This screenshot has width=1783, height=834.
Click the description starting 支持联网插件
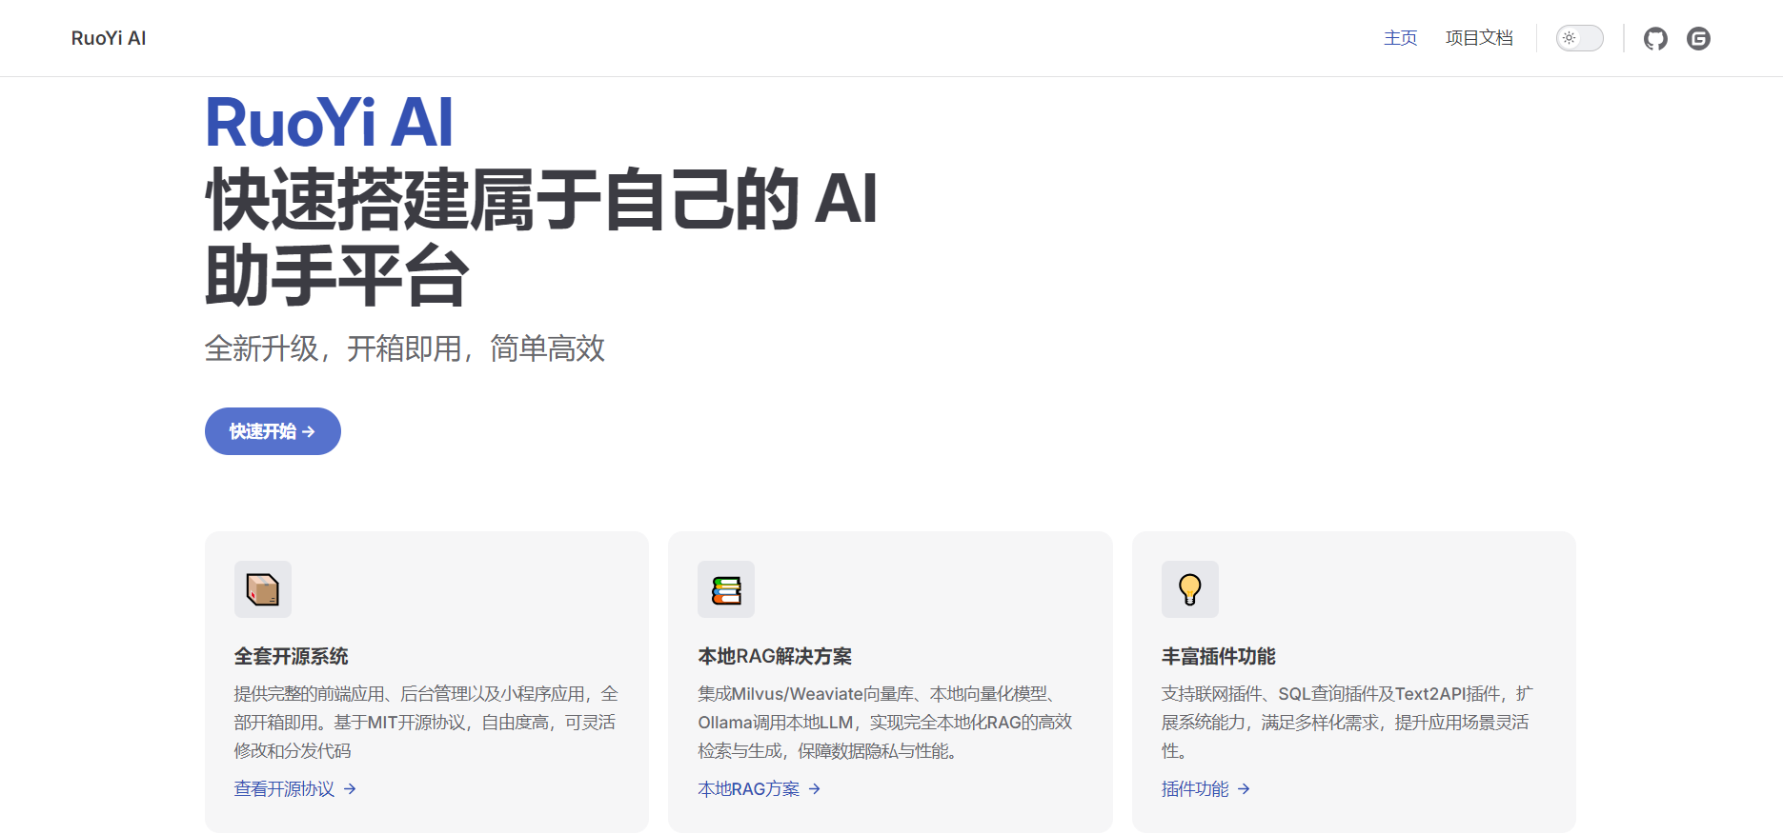click(x=1347, y=722)
